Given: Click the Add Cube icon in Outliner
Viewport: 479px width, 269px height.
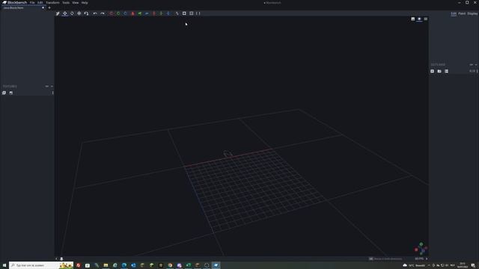Looking at the screenshot, I should [433, 71].
